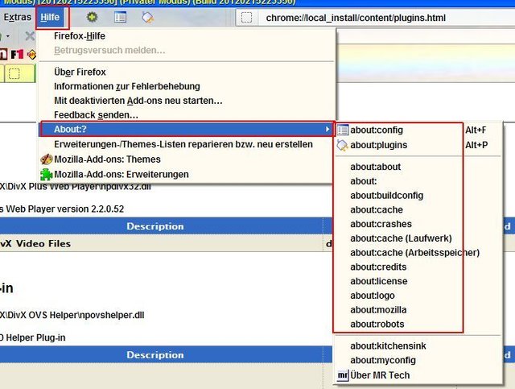Choose about:plugins submenu item
This screenshot has height=389, width=515.
(x=418, y=145)
